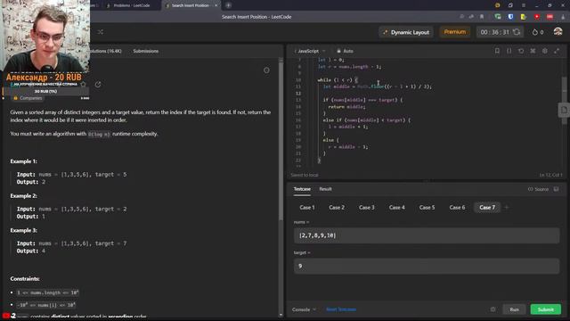Screen dimensions: 570x321
Task: Reset the timer with the refresh icon
Action: 517,32
